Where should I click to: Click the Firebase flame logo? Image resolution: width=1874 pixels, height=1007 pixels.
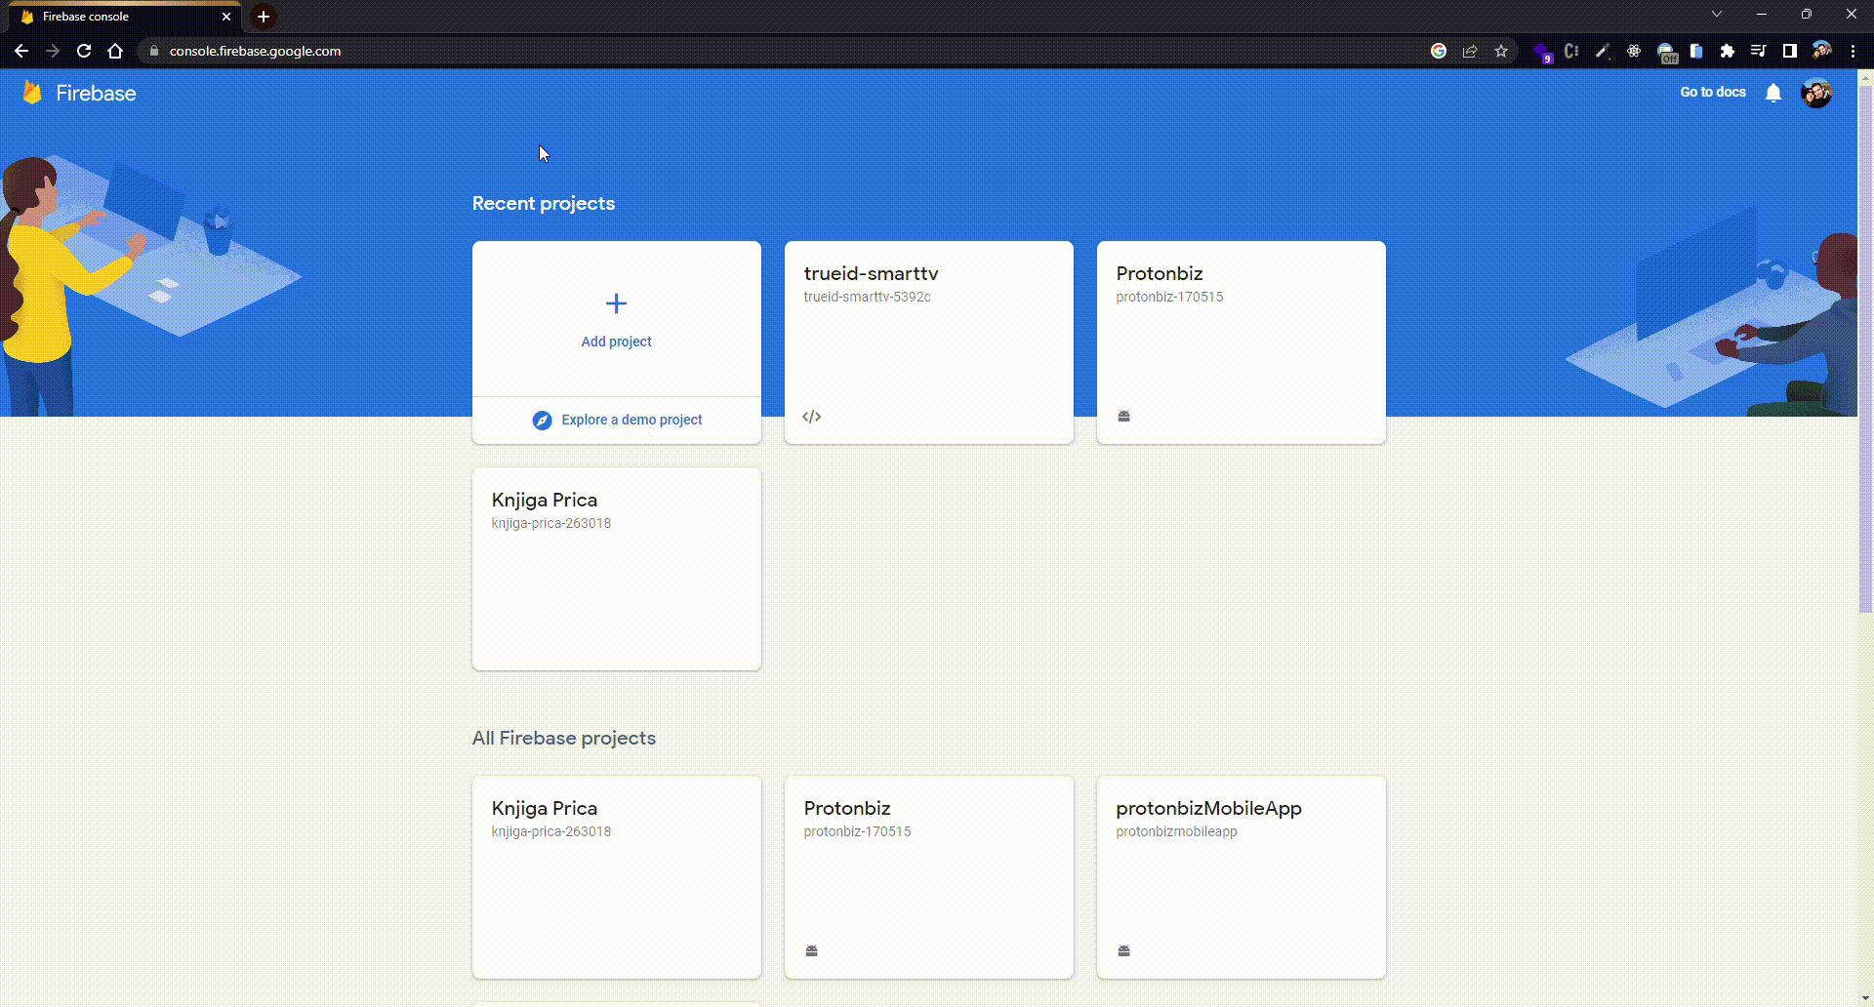click(32, 92)
